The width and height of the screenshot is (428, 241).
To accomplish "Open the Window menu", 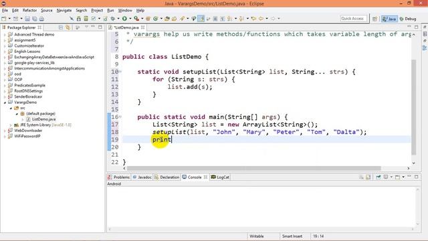I will [125, 11].
